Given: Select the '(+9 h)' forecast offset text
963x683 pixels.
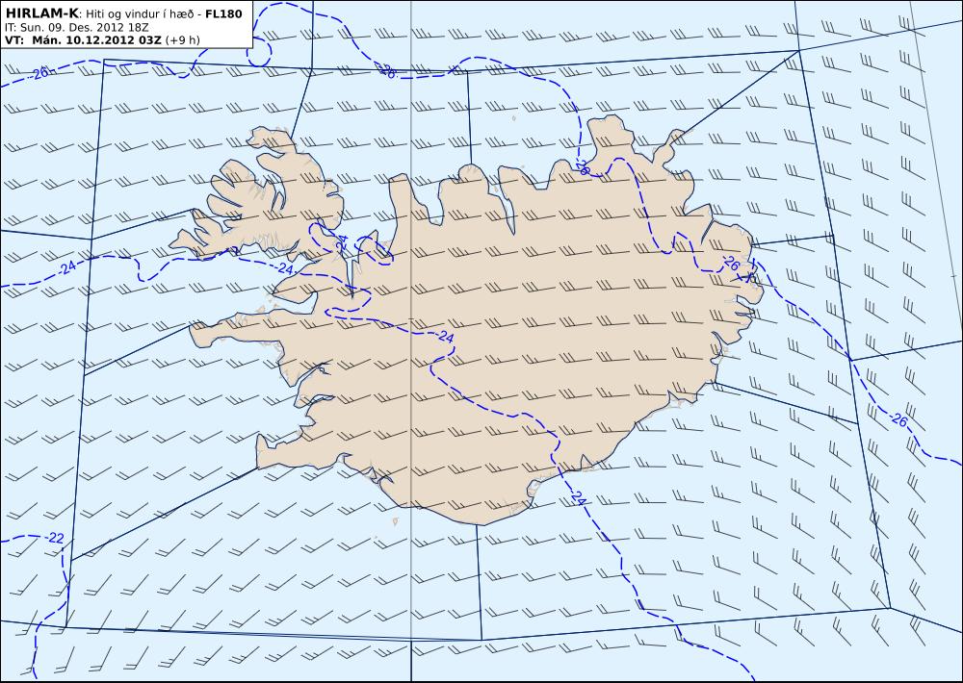Looking at the screenshot, I should [x=182, y=39].
